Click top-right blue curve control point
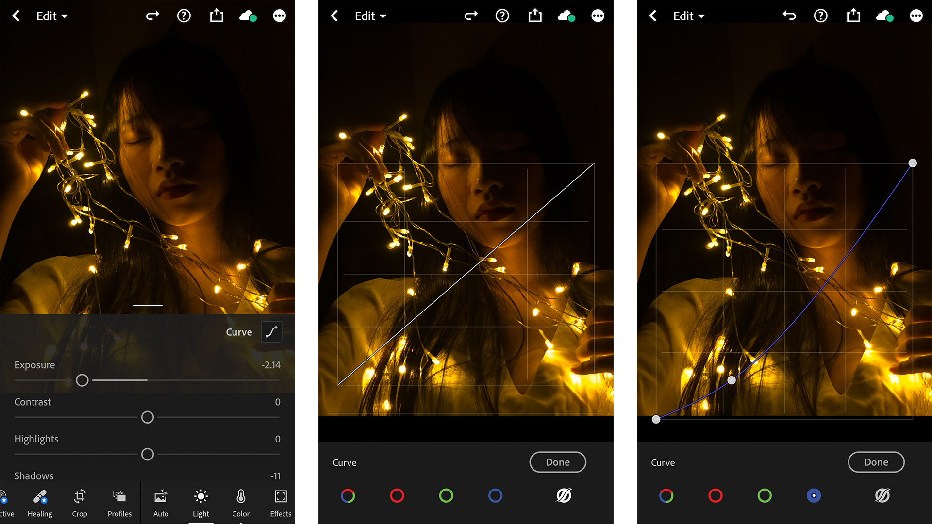This screenshot has height=524, width=932. tap(913, 163)
